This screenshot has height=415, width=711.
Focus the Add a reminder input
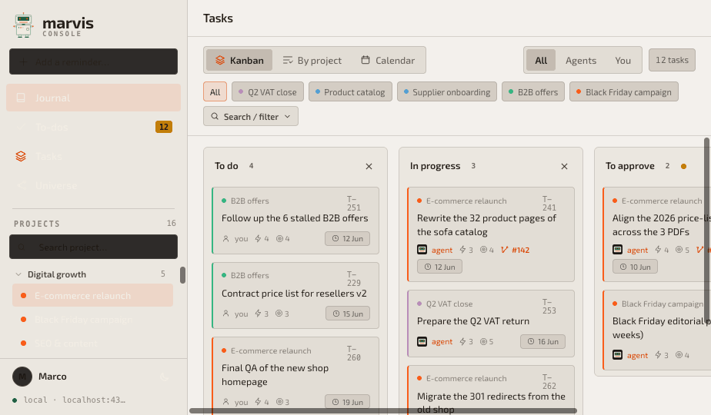click(x=93, y=61)
